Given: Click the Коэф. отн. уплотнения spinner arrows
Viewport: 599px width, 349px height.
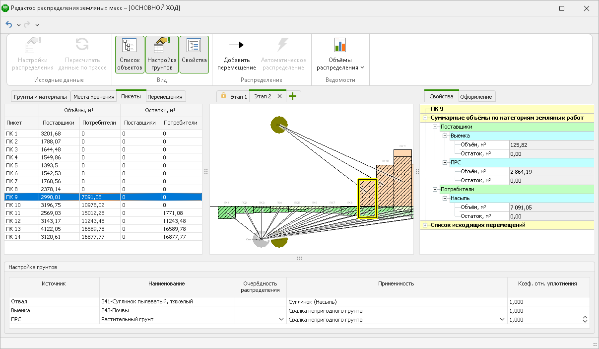Looking at the screenshot, I should (x=585, y=320).
